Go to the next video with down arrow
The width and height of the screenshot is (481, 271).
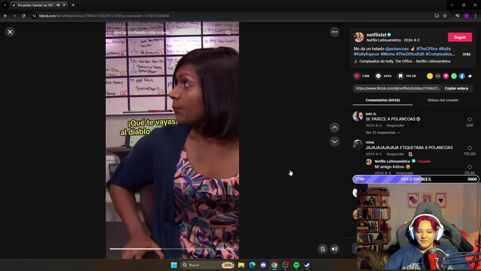pos(334,142)
